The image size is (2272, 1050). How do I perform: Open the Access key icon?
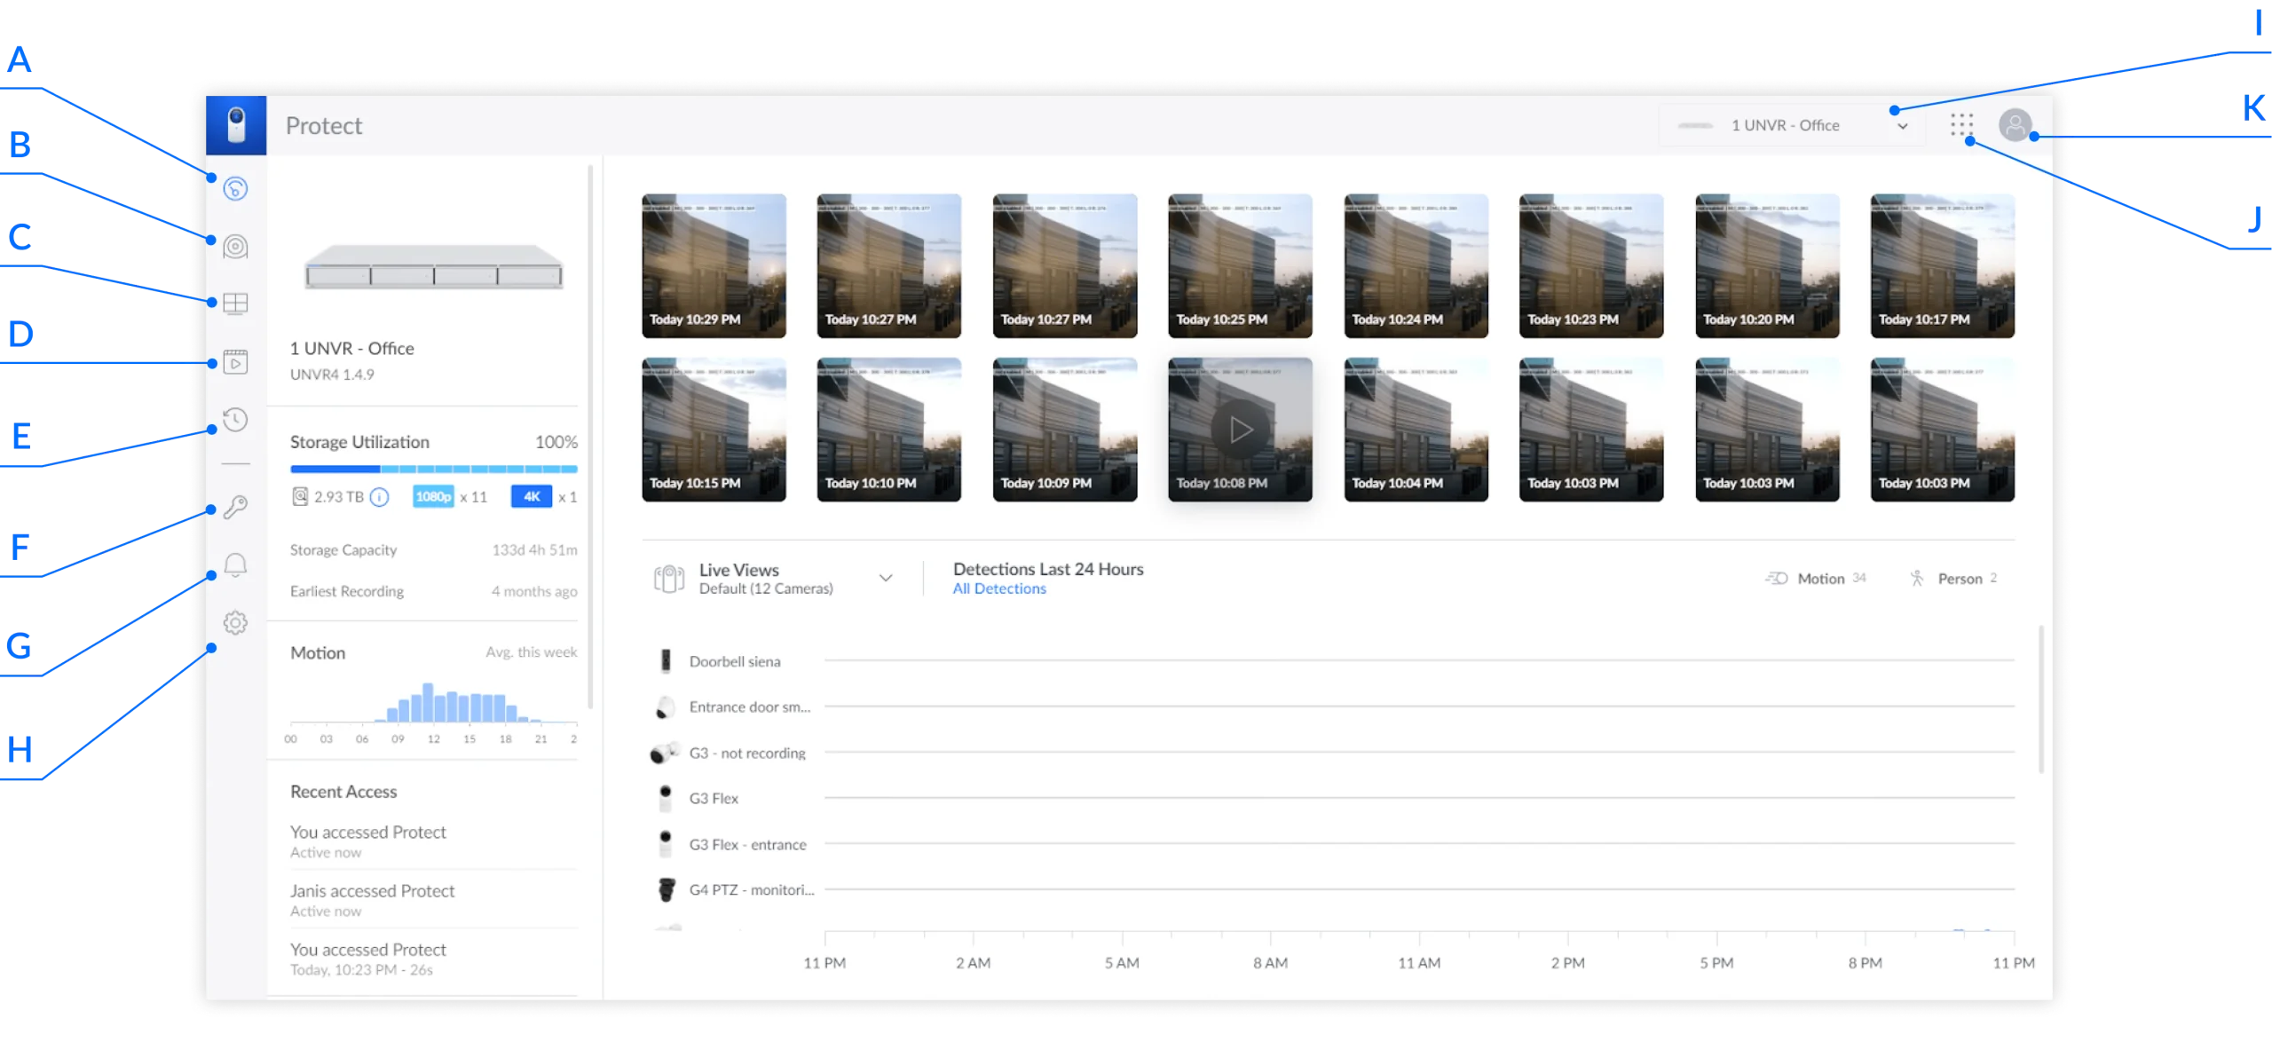coord(235,507)
